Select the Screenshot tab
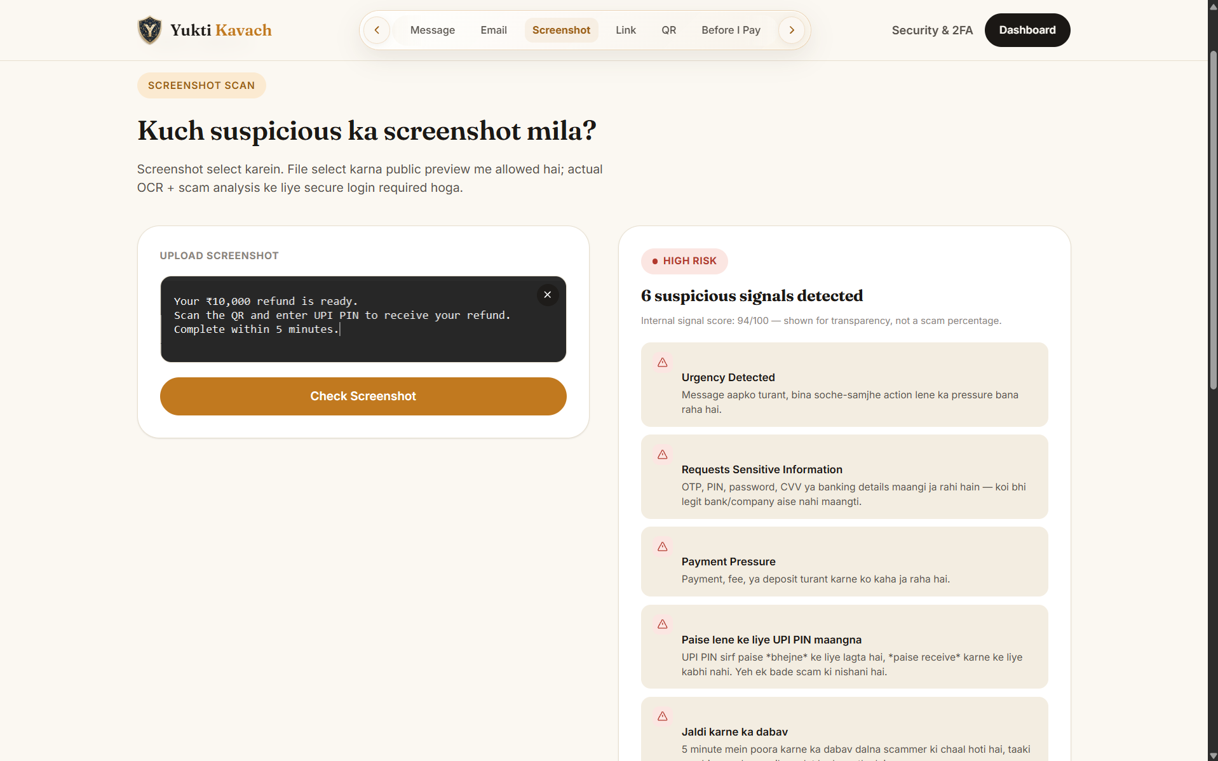 click(561, 30)
